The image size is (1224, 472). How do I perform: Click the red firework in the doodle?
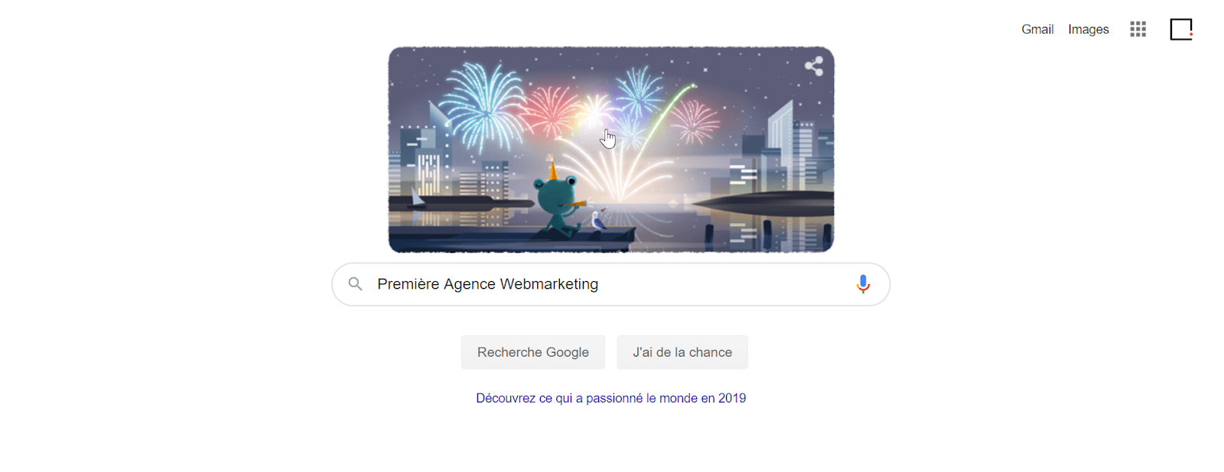(x=549, y=111)
